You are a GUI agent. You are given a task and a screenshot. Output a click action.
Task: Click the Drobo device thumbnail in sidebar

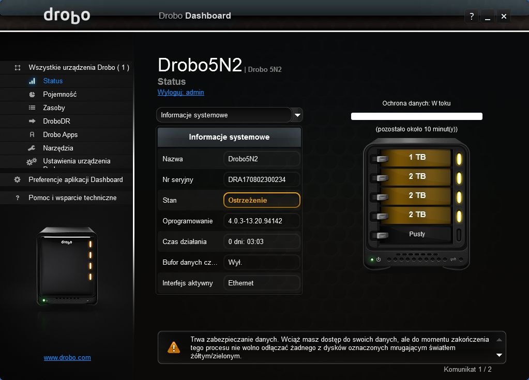67,266
